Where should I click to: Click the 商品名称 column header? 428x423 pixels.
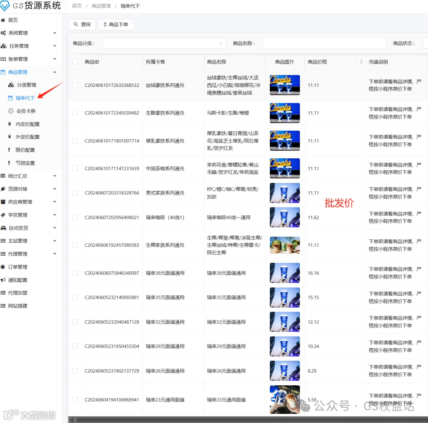216,62
